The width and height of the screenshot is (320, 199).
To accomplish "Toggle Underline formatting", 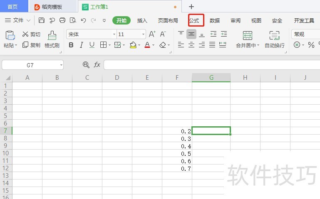I will click(x=92, y=45).
